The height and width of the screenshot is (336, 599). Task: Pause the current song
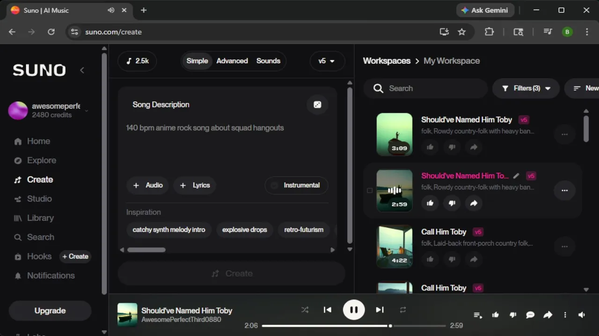tap(354, 310)
